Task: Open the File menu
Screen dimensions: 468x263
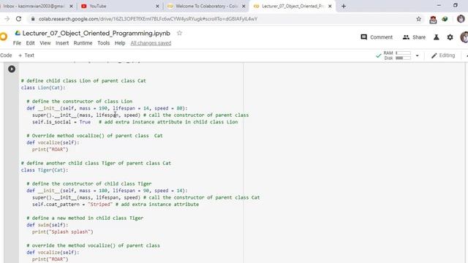Action: pyautogui.click(x=17, y=43)
